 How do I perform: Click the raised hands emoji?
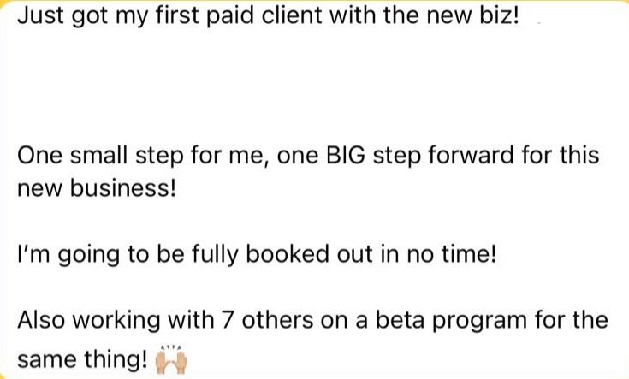(171, 358)
